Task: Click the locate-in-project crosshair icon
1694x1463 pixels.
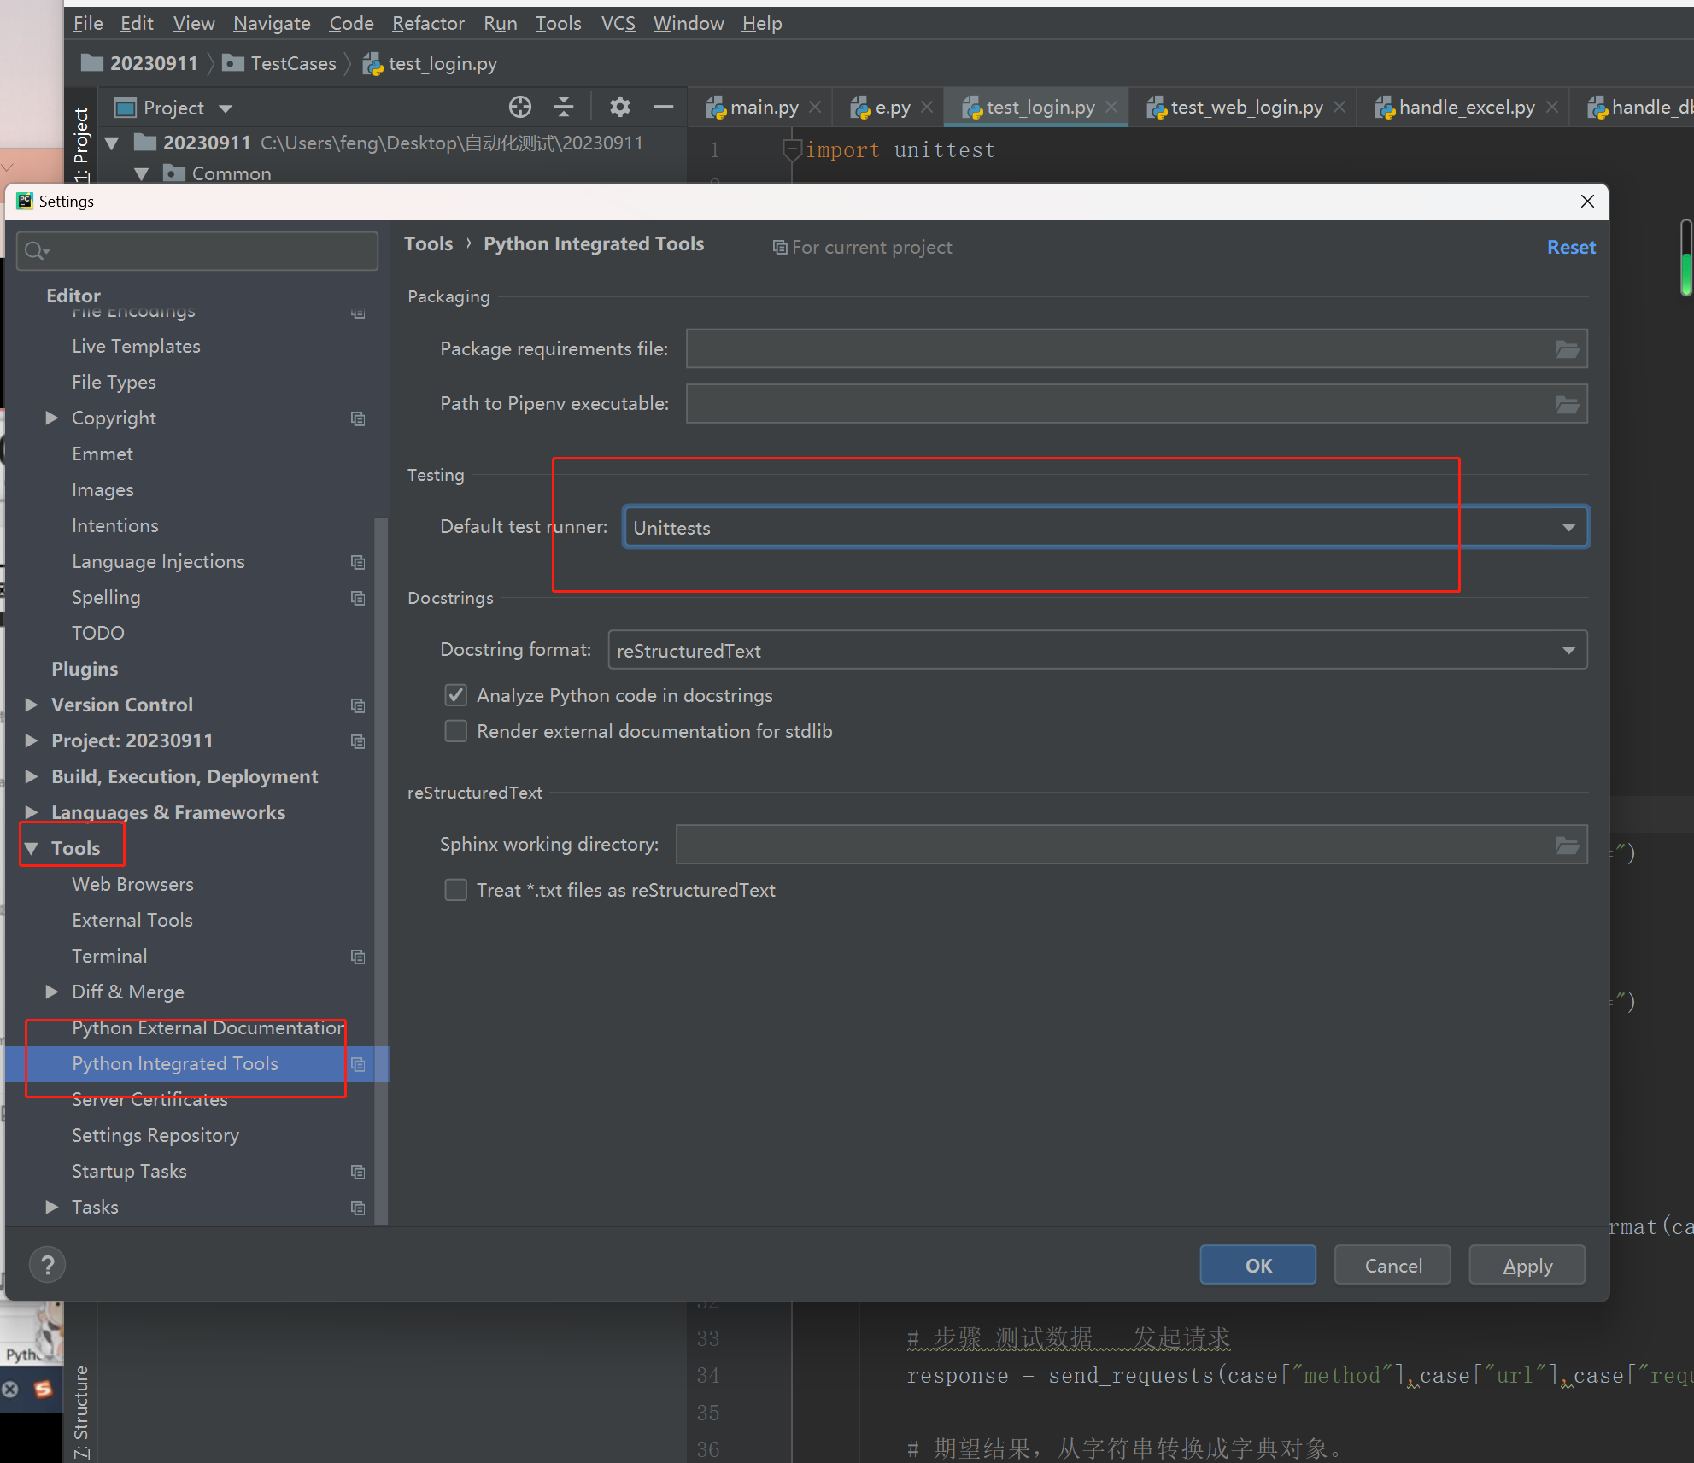Action: [x=519, y=107]
